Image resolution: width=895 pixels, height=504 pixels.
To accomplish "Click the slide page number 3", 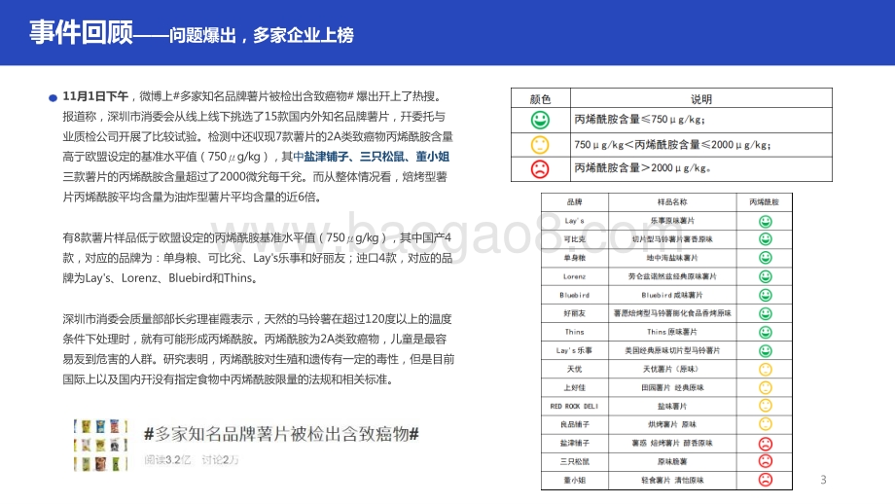I will 823,480.
